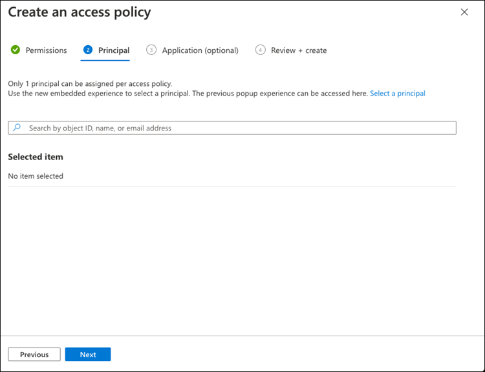Open the Select a principal link
Image resolution: width=485 pixels, height=372 pixels.
(398, 94)
